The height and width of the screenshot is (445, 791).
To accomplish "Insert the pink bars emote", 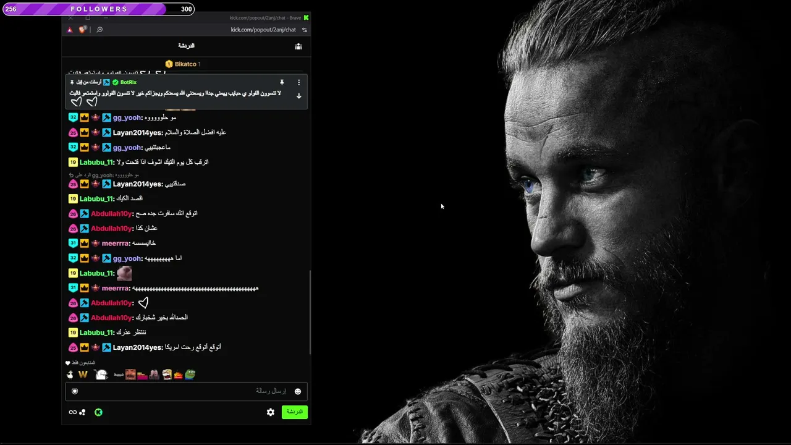I will pyautogui.click(x=142, y=375).
